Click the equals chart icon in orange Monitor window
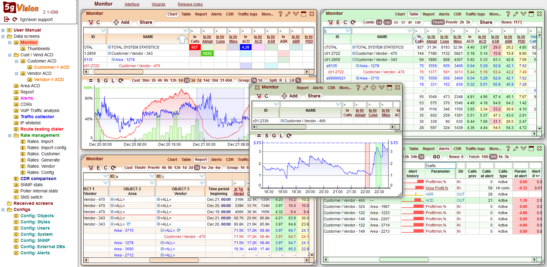This screenshot has width=547, height=267. pyautogui.click(x=91, y=80)
